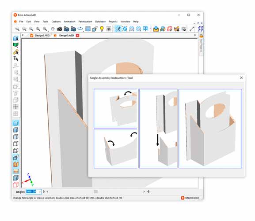
Task: Select the final assembled box thumbnail
Action: (210, 129)
